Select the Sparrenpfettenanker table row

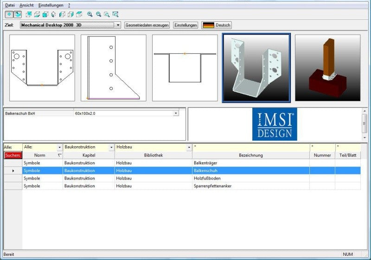(182, 186)
